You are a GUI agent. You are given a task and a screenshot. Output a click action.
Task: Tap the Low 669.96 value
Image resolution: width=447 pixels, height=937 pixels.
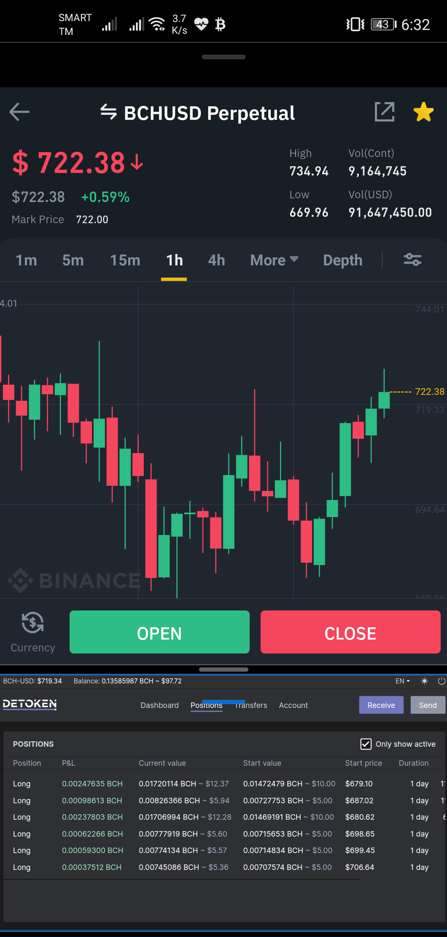pos(309,212)
